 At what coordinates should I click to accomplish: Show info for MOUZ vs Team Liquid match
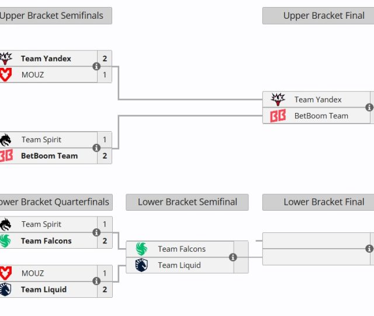pyautogui.click(x=96, y=281)
